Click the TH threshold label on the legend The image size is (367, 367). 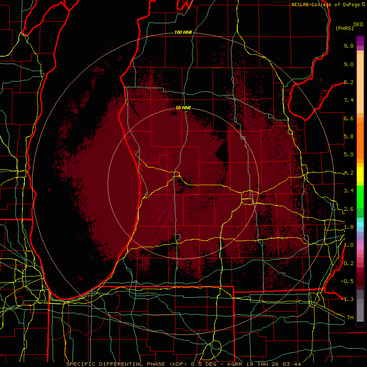pos(350,318)
